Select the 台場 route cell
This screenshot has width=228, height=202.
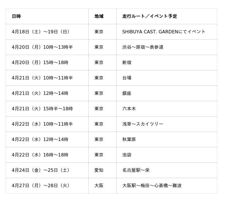pyautogui.click(x=127, y=78)
